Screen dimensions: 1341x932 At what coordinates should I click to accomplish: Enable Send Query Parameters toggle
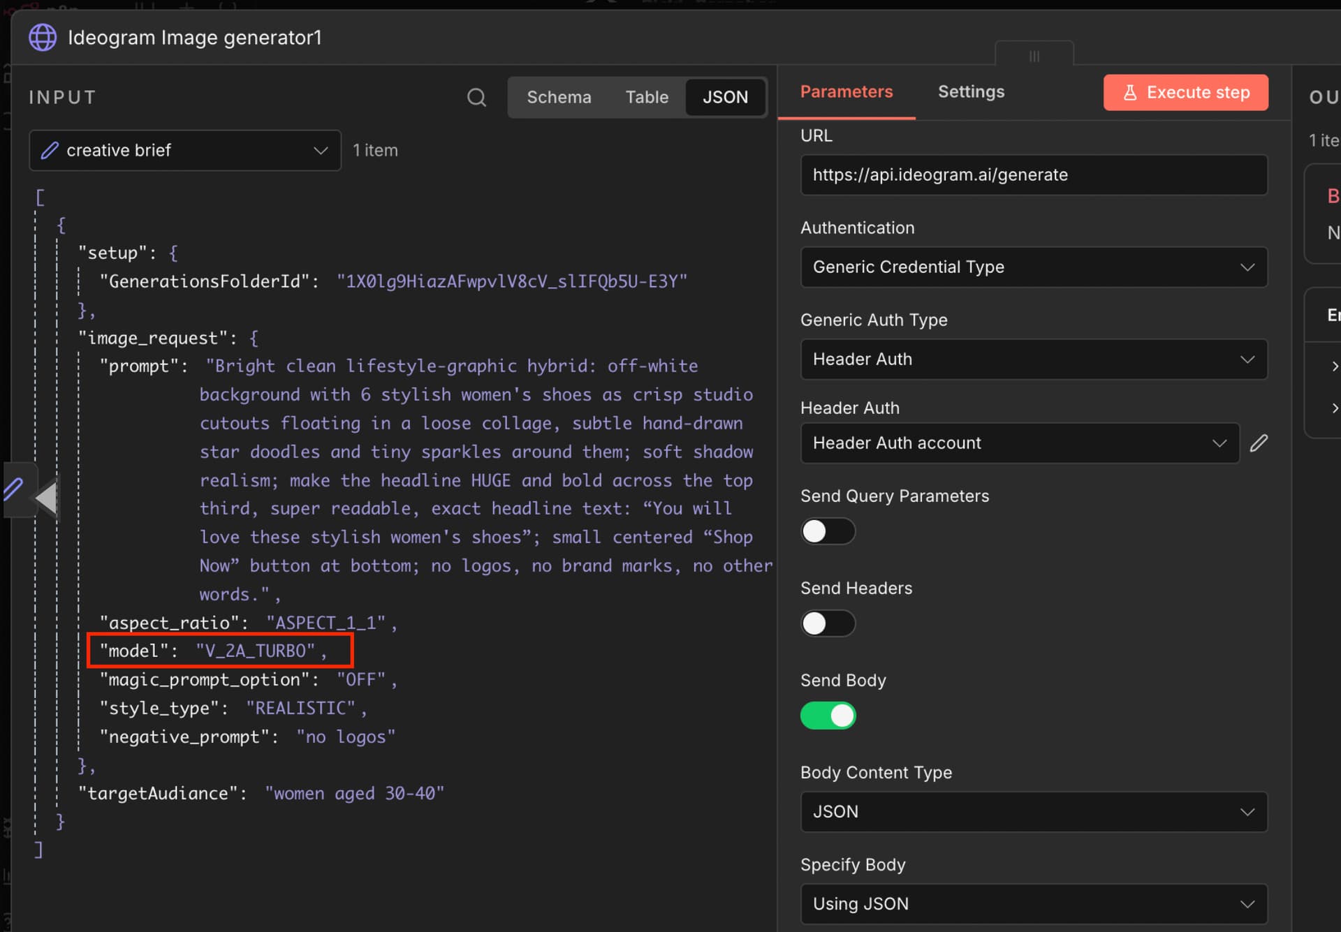tap(828, 531)
